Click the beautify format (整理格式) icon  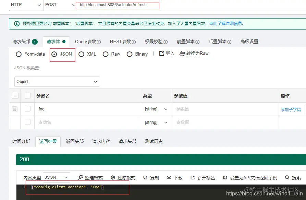click(x=90, y=177)
